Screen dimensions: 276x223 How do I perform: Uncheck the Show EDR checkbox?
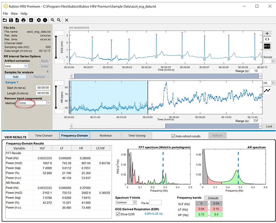(118, 214)
